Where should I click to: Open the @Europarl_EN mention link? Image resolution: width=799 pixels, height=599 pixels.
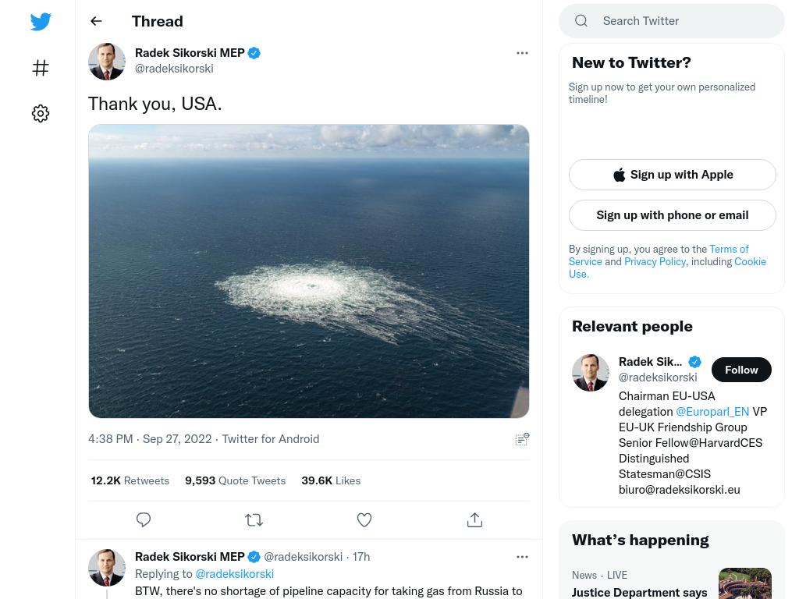[712, 411]
